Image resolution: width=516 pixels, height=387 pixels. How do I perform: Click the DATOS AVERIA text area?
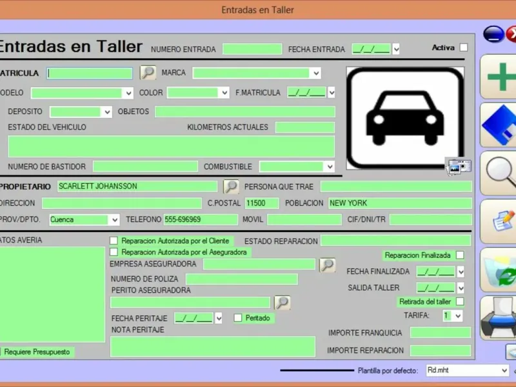click(x=52, y=295)
